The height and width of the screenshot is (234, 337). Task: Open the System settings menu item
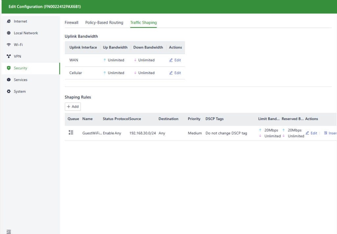coord(20,91)
